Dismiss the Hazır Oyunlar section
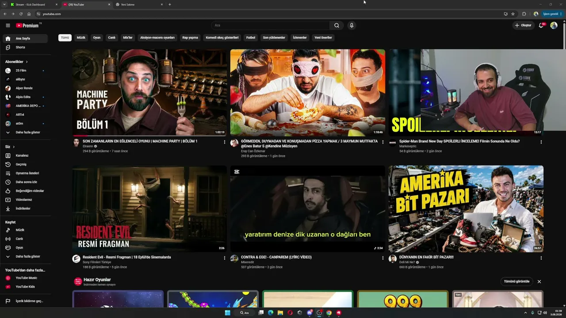Screen dimensions: 566x318 tap(539, 281)
